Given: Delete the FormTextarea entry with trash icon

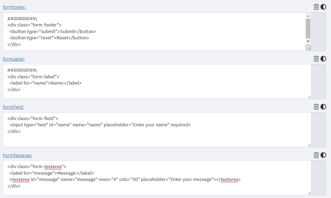Looking at the screenshot, I should coord(316,155).
